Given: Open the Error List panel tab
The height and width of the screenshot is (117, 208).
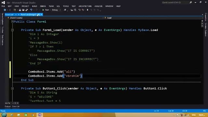Looking at the screenshot, I should tap(16, 107).
